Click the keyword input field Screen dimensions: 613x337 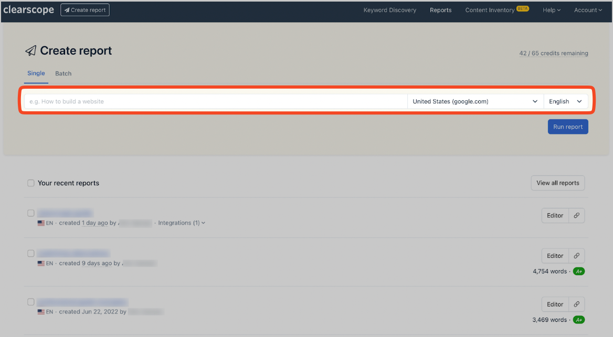click(x=216, y=101)
